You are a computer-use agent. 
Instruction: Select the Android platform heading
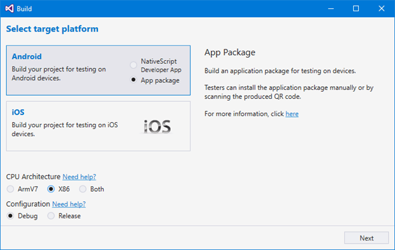tap(27, 56)
